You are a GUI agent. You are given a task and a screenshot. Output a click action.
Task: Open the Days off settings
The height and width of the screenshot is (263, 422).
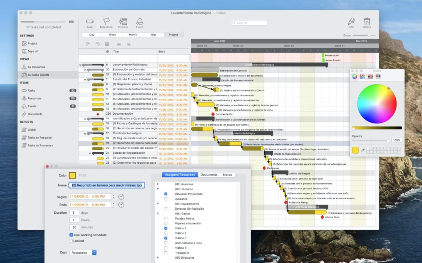coord(33,51)
